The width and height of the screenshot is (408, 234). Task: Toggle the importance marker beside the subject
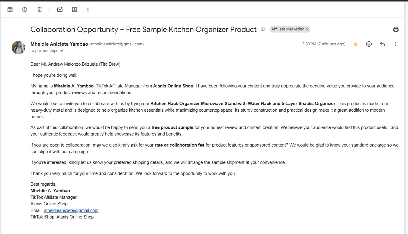tap(263, 29)
